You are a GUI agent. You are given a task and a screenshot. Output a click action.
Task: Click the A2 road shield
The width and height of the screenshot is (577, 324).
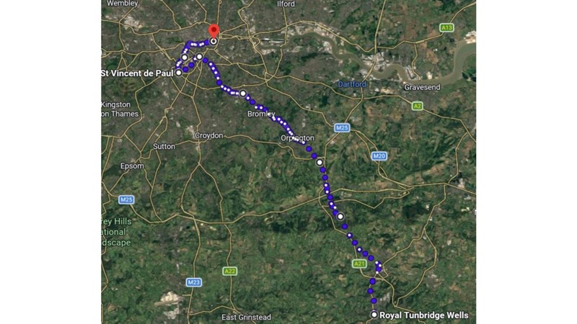[417, 106]
